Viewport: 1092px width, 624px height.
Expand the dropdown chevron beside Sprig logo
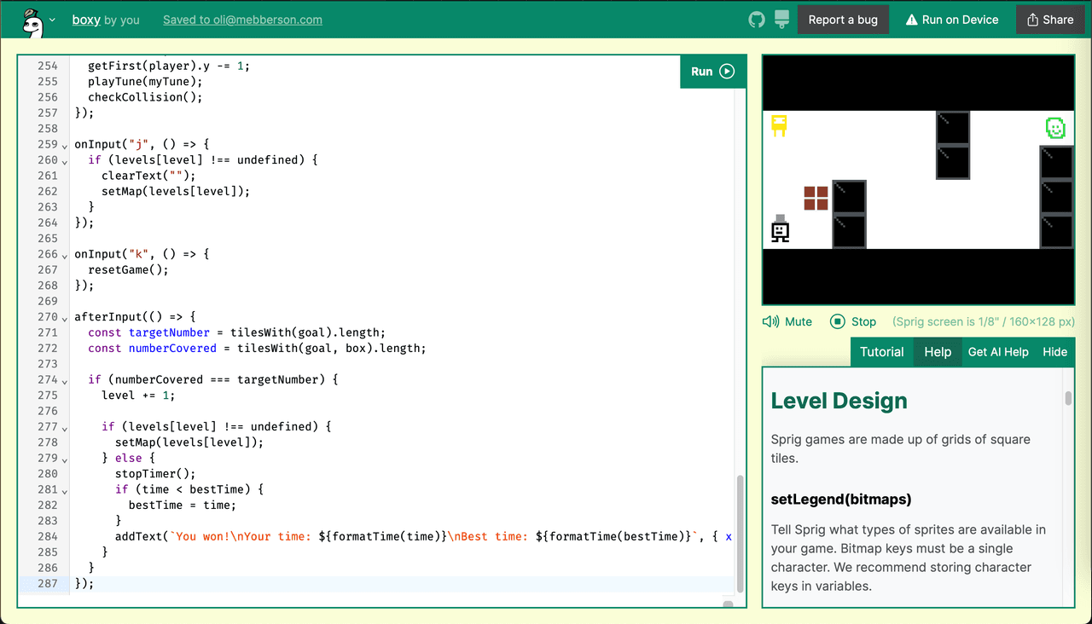53,20
